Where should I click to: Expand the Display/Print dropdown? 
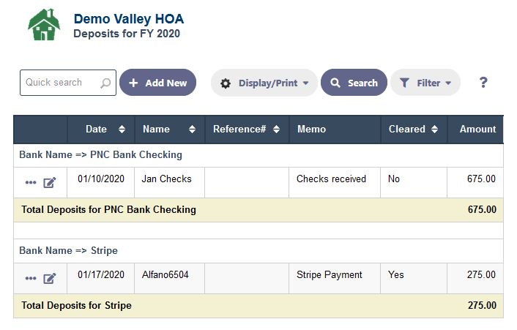pos(305,83)
